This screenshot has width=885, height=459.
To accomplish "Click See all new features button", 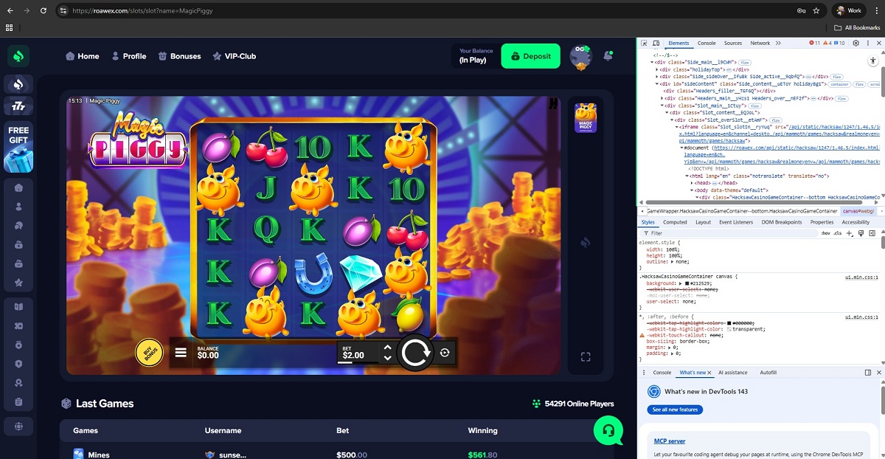I will click(x=675, y=410).
